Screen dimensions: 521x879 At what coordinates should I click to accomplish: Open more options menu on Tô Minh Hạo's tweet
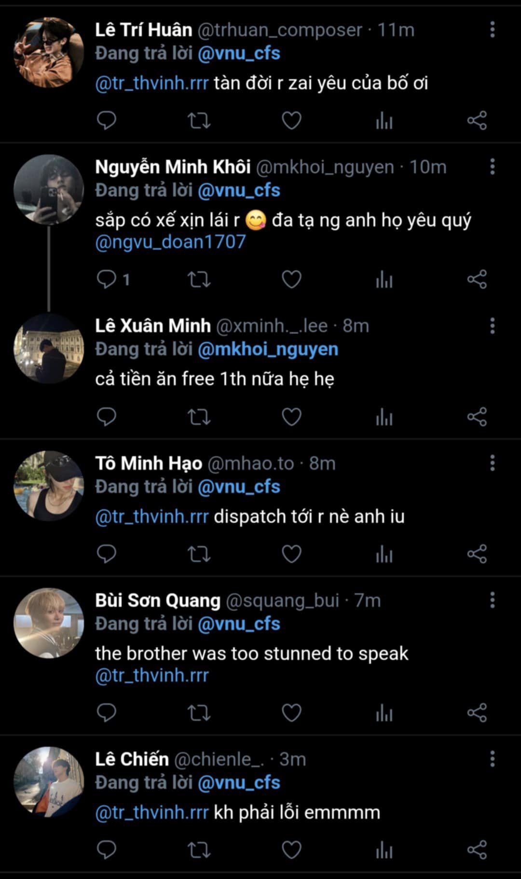[492, 463]
